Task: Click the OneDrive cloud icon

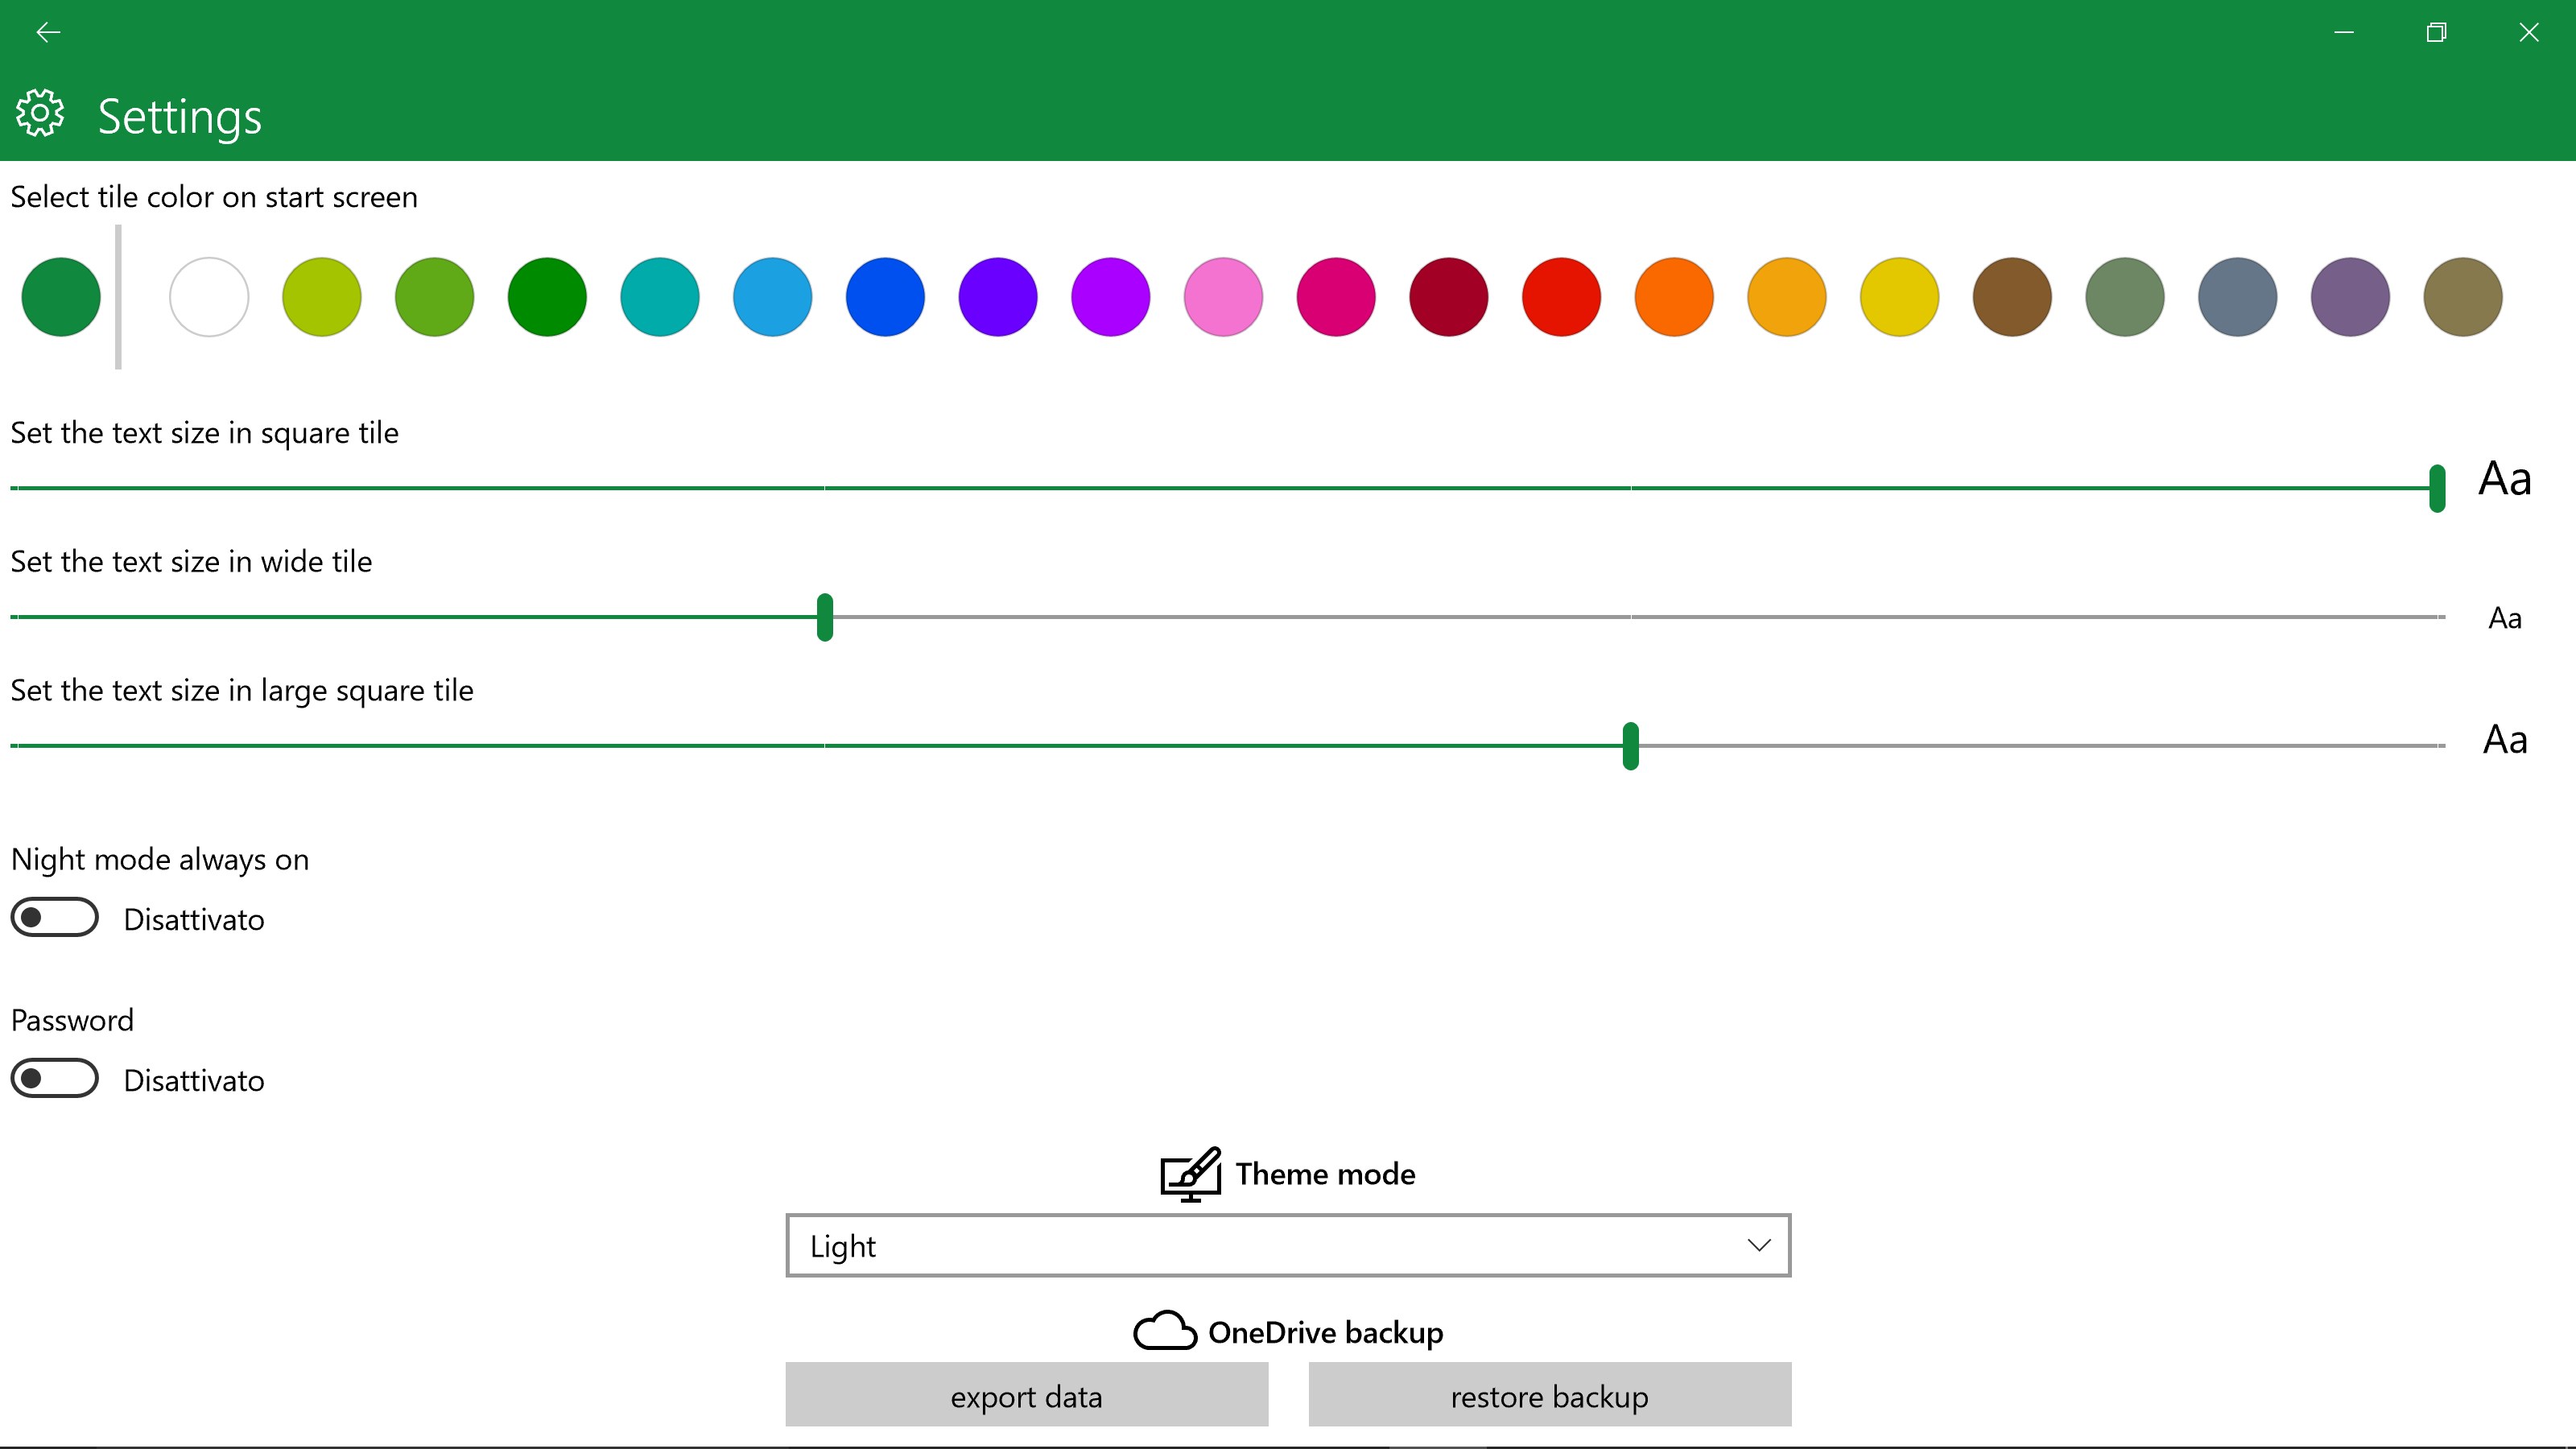Action: 1164,1332
